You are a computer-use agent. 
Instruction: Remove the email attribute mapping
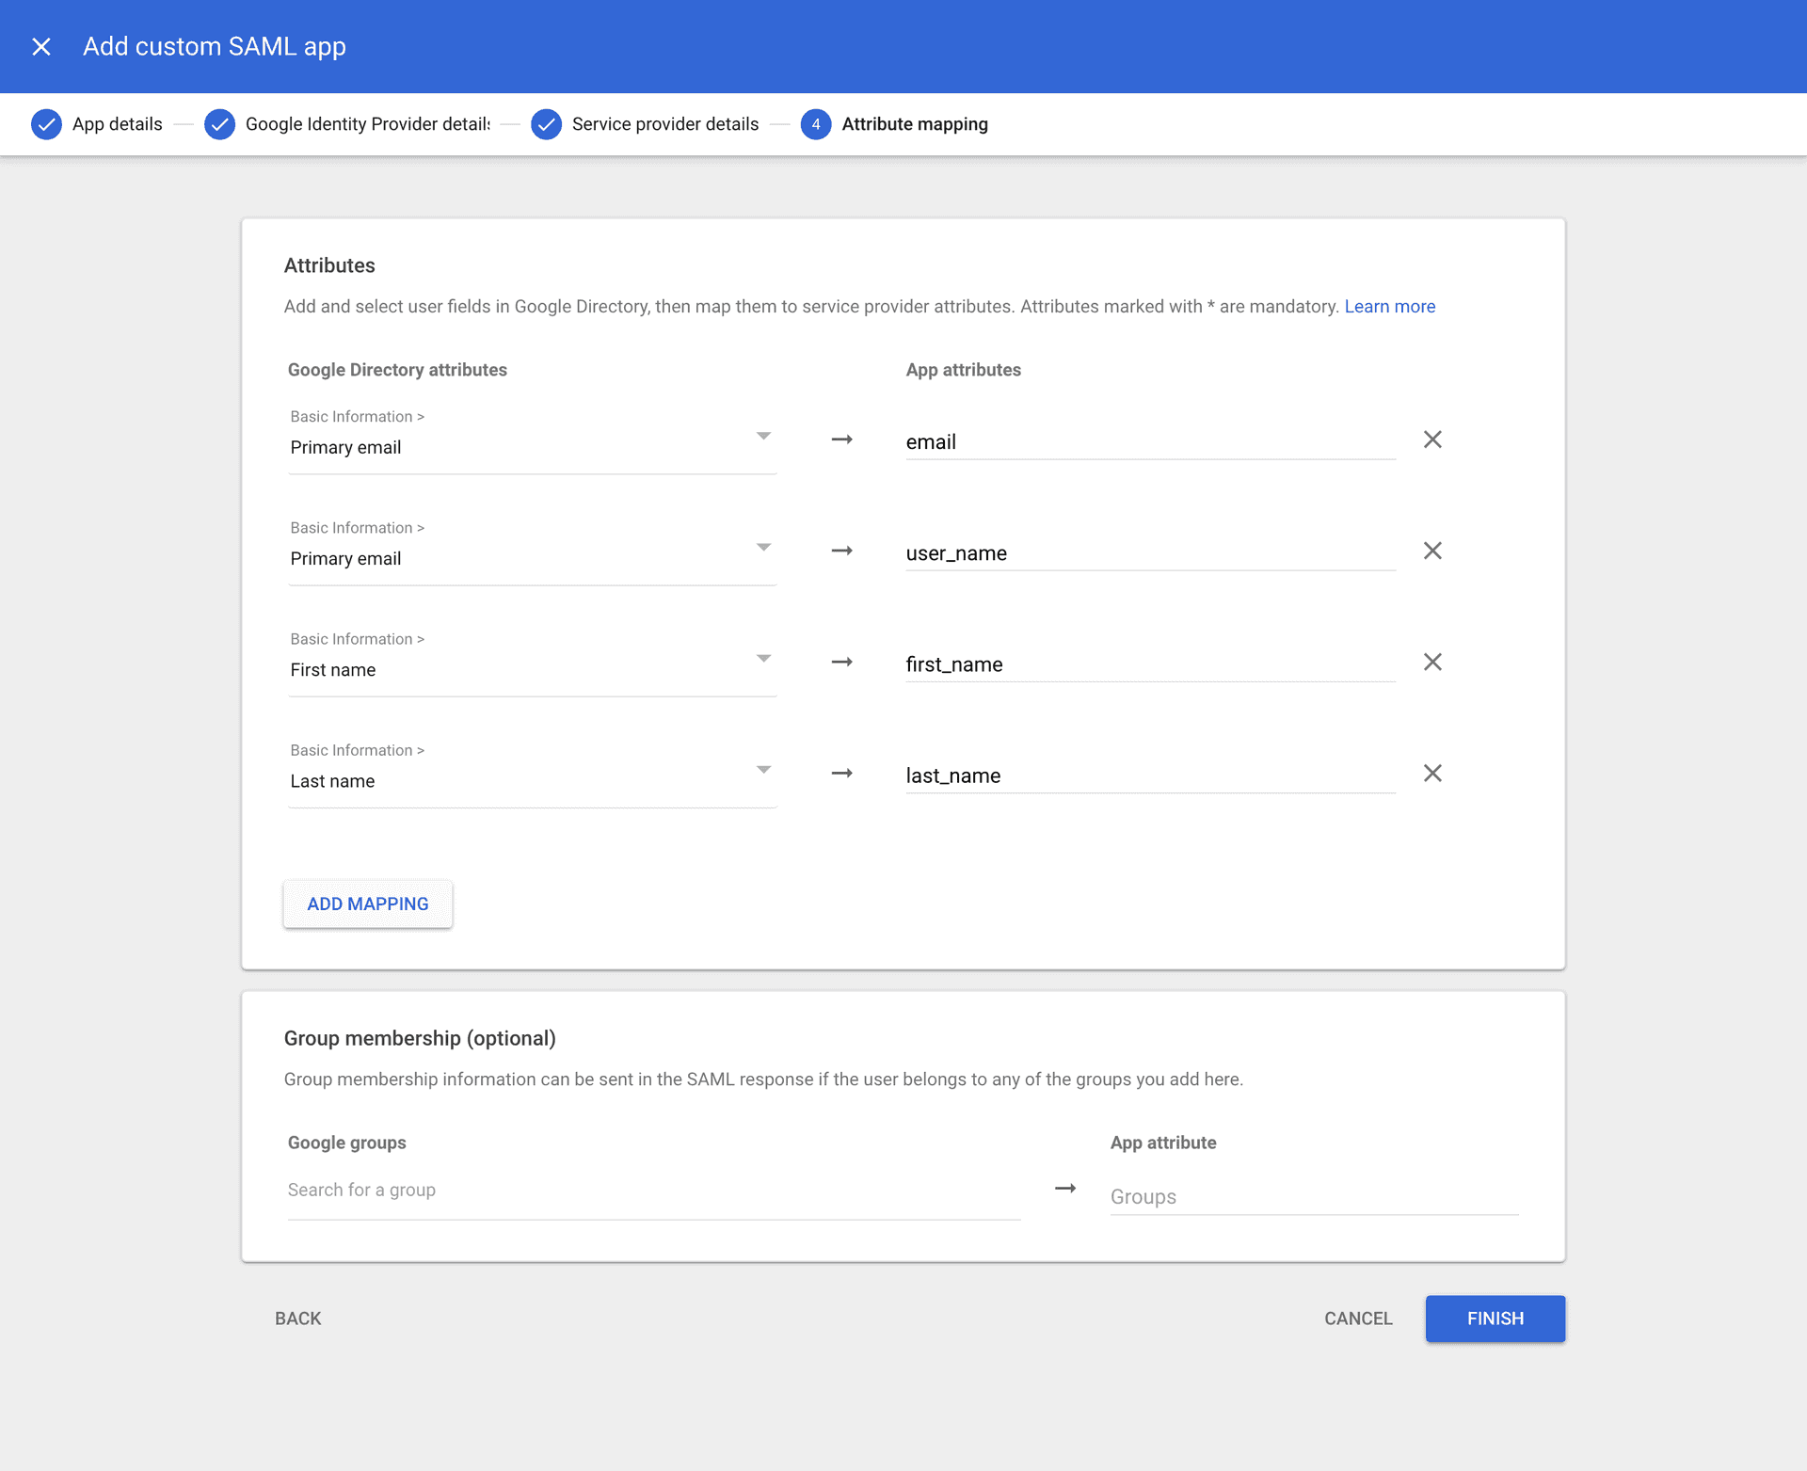coord(1432,440)
